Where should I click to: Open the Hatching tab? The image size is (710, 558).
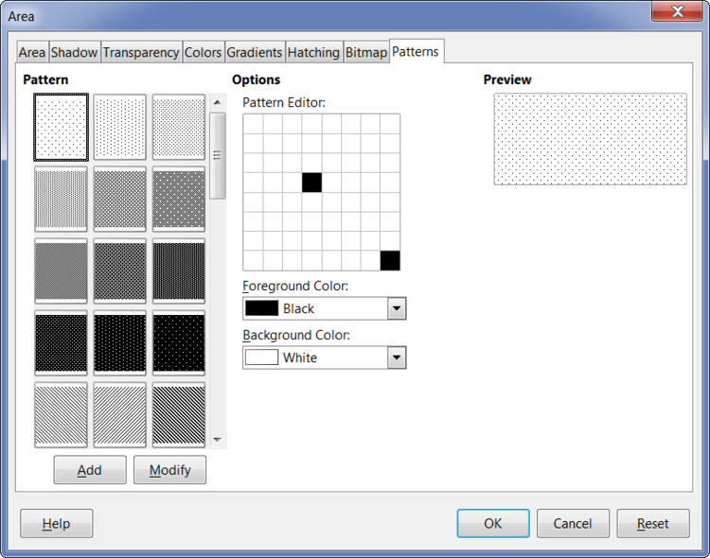[313, 53]
